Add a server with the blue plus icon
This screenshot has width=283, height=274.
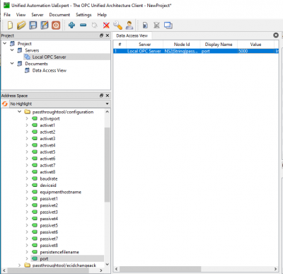(x=71, y=25)
